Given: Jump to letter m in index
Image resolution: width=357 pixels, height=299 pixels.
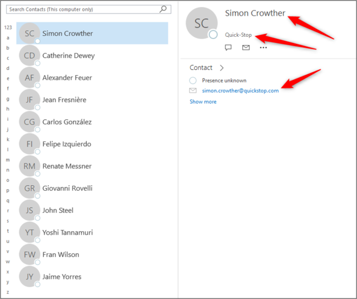Looking at the screenshot, I should click(x=8, y=160).
